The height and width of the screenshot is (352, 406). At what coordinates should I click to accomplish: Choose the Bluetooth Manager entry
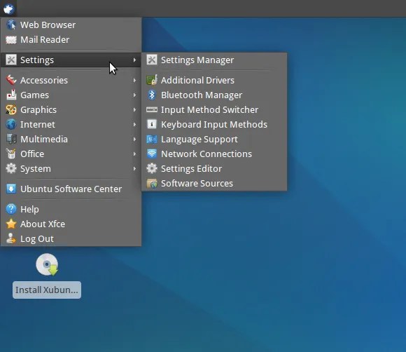click(214, 95)
